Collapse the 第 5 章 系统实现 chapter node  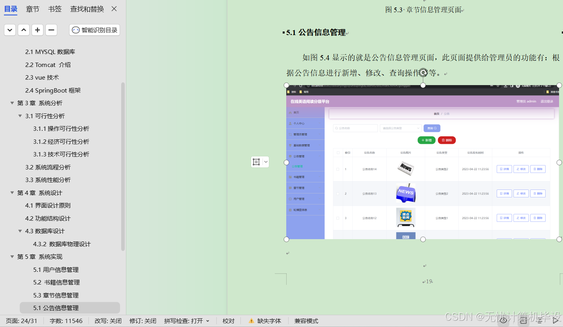point(12,256)
